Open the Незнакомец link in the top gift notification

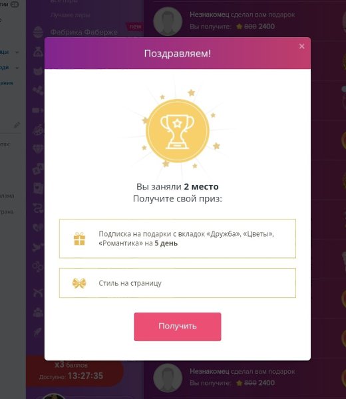tap(210, 15)
